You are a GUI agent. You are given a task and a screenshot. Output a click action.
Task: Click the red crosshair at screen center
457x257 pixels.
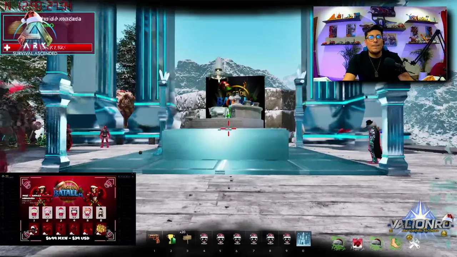(x=228, y=129)
